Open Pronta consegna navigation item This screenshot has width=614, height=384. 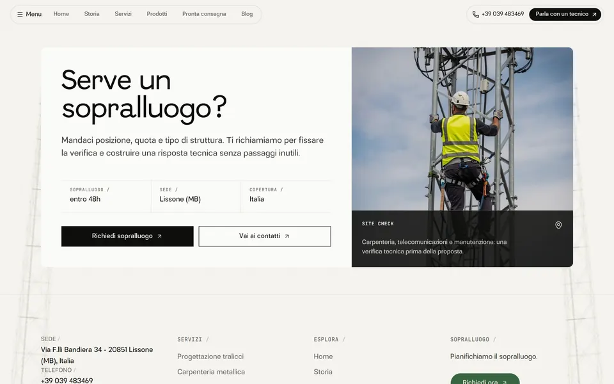(204, 14)
